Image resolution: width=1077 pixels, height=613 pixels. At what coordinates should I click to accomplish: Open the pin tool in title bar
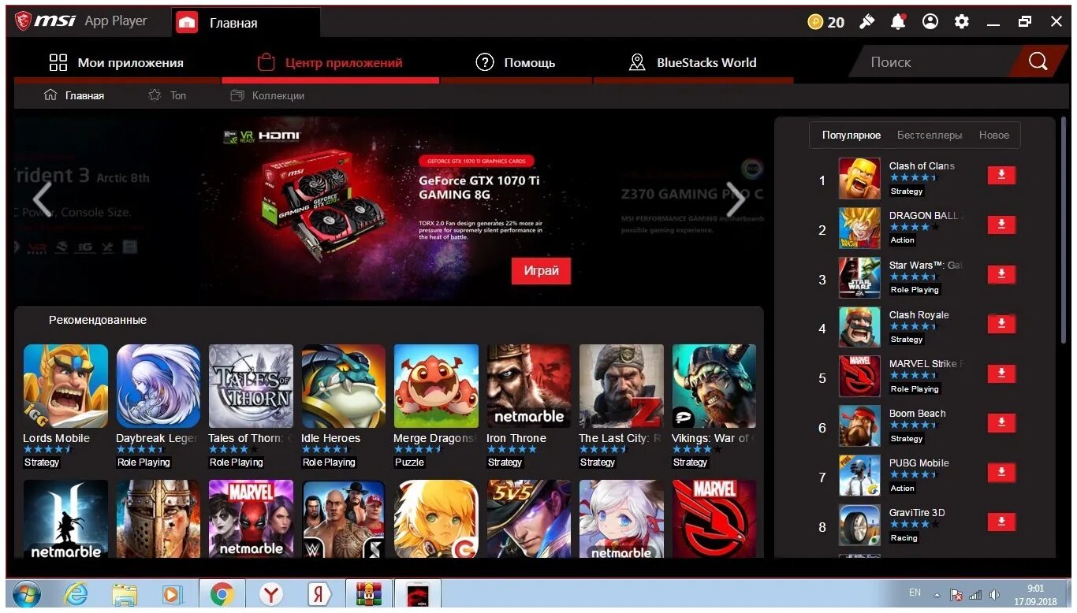866,22
